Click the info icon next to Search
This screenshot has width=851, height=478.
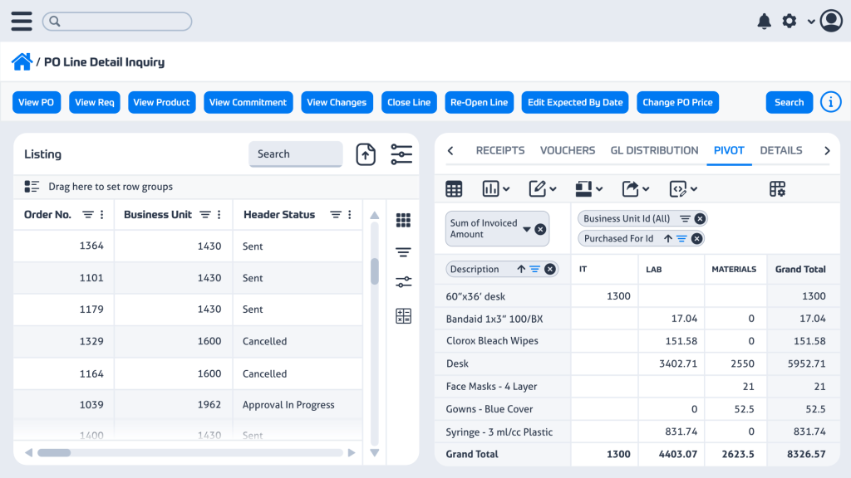tap(830, 102)
